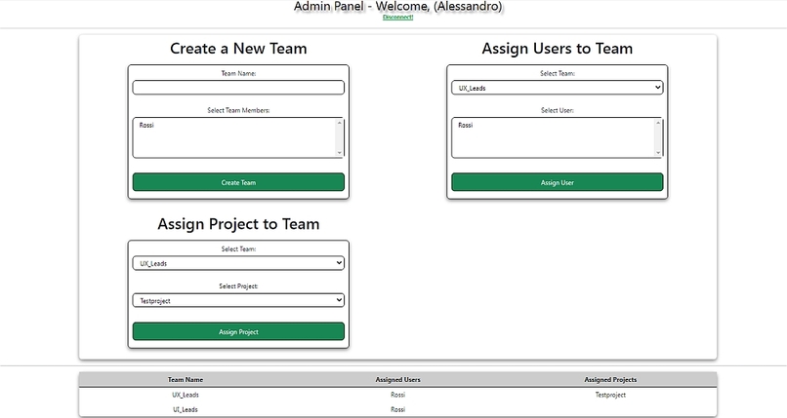Click the Team Name column header

pos(186,379)
